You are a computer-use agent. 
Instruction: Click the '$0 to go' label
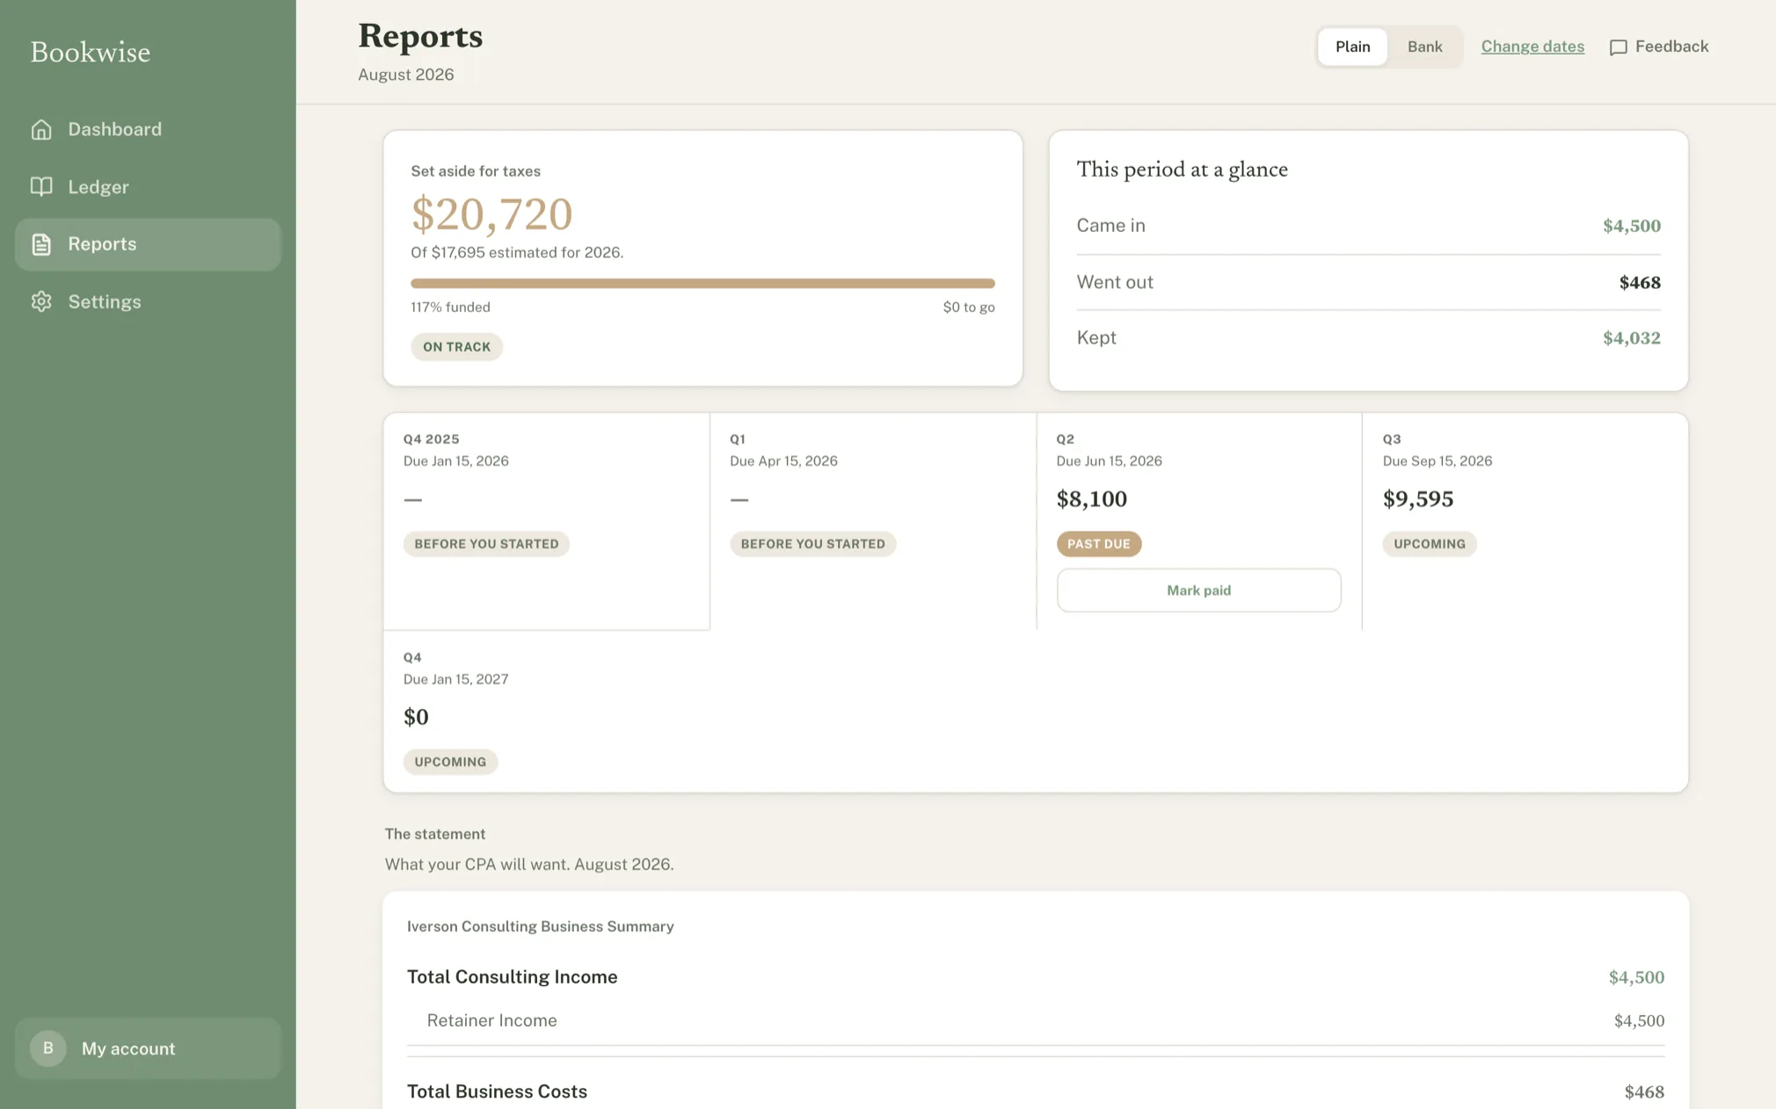pyautogui.click(x=968, y=307)
